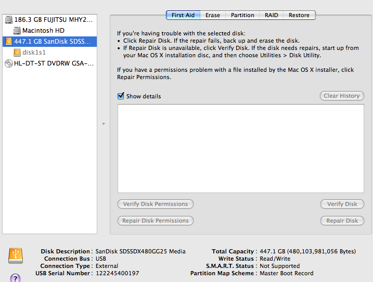Collapse sidebar using the splitter handle
This screenshot has width=373, height=282.
click(103, 124)
